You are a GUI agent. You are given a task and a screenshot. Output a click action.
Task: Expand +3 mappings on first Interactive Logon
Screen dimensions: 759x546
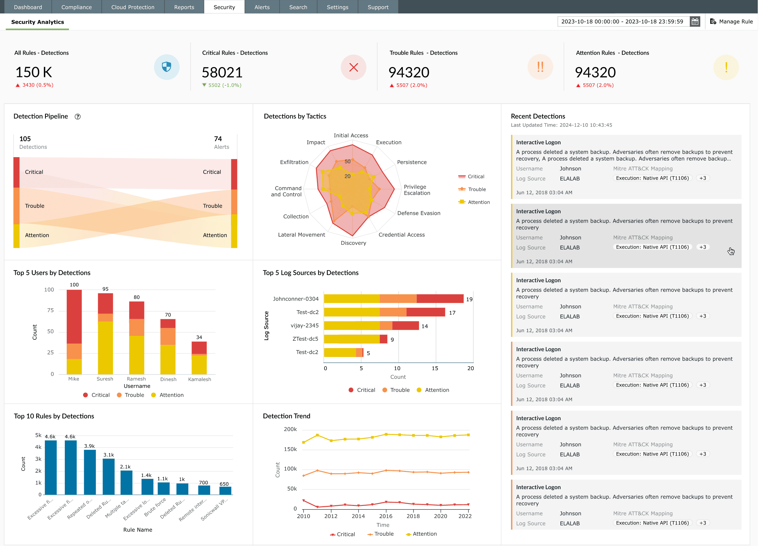click(703, 178)
